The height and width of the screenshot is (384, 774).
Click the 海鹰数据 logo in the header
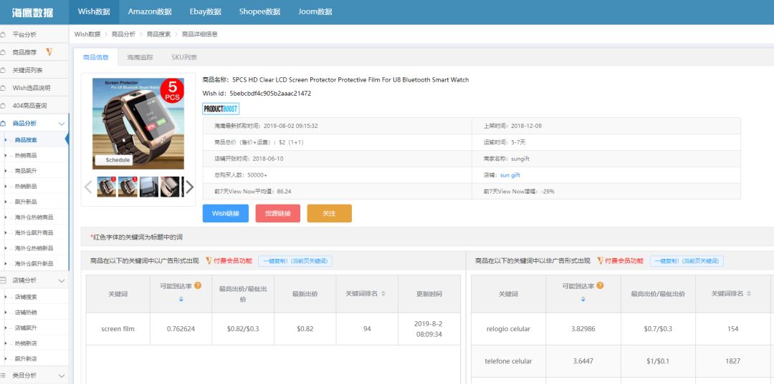(x=32, y=13)
